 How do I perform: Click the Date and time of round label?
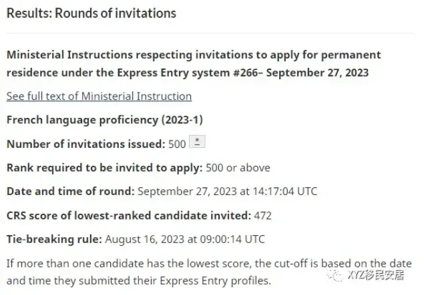70,192
